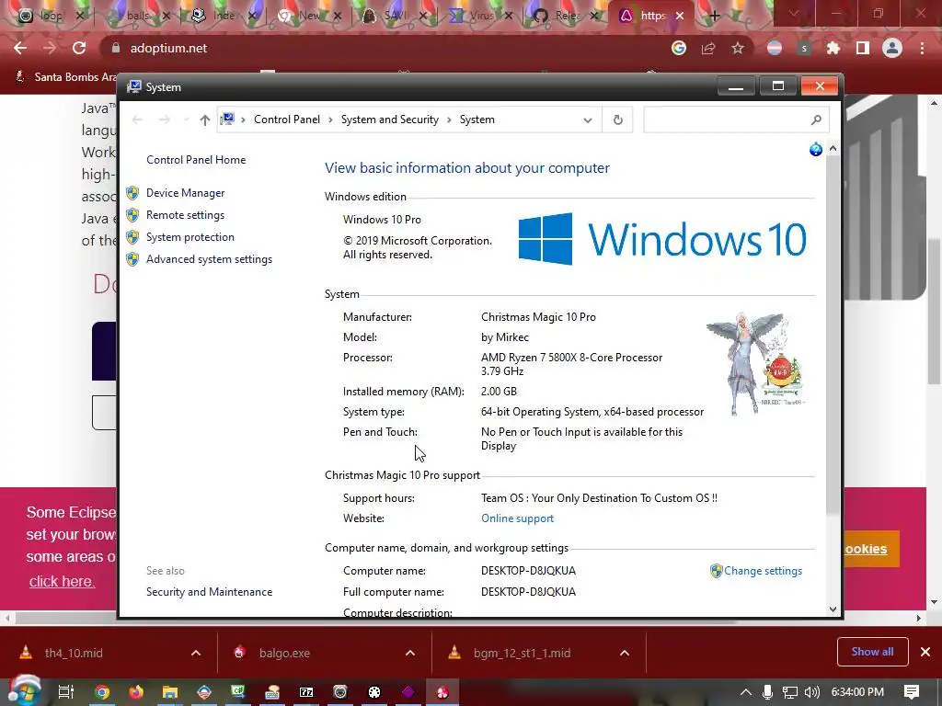Open a new Chrome tab
The image size is (942, 706).
714,16
